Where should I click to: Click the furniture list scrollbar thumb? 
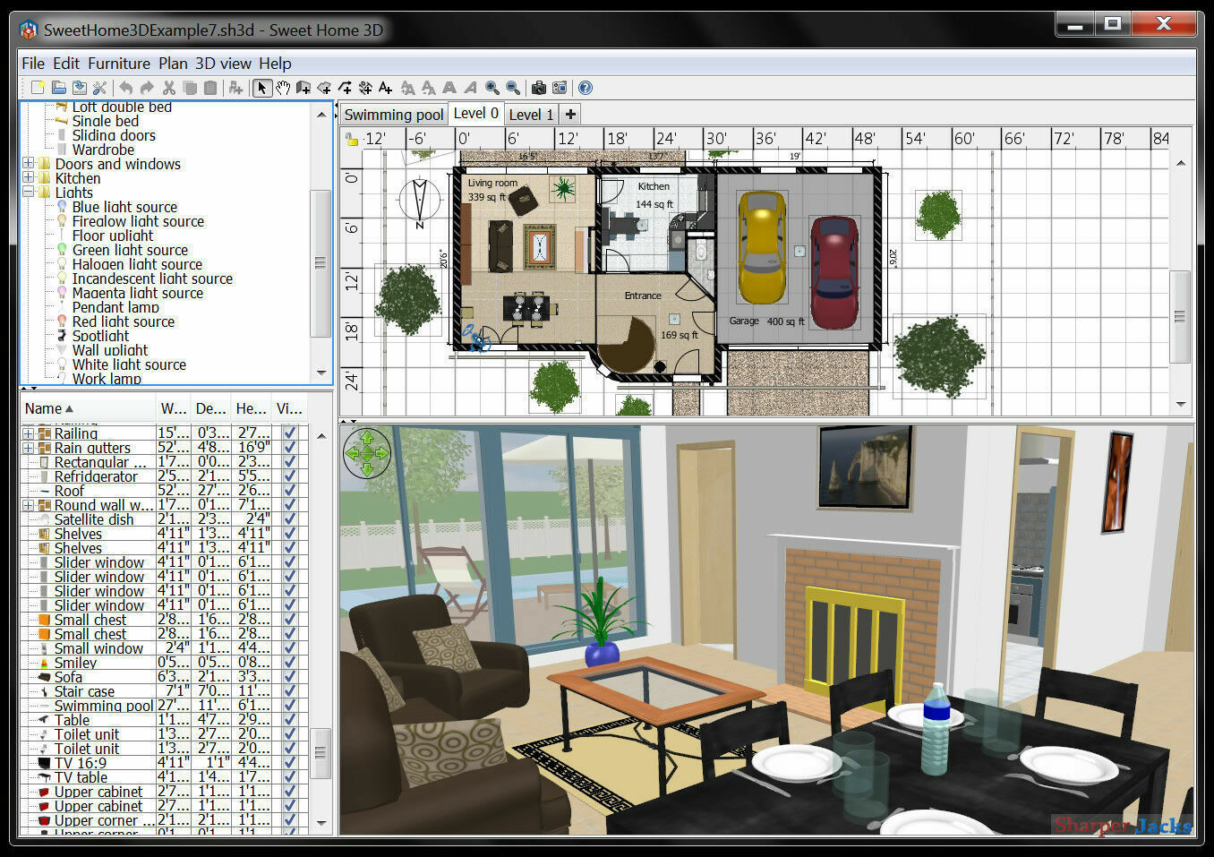(x=321, y=753)
